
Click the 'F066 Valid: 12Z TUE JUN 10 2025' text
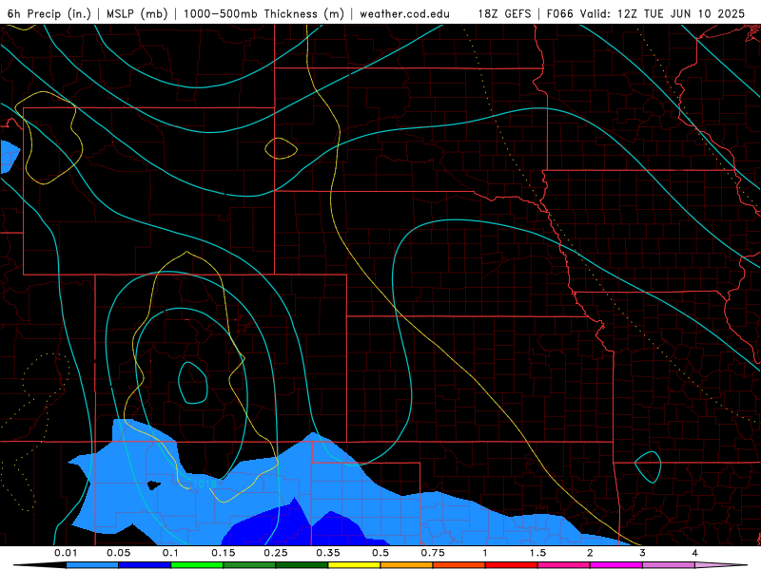coord(646,13)
